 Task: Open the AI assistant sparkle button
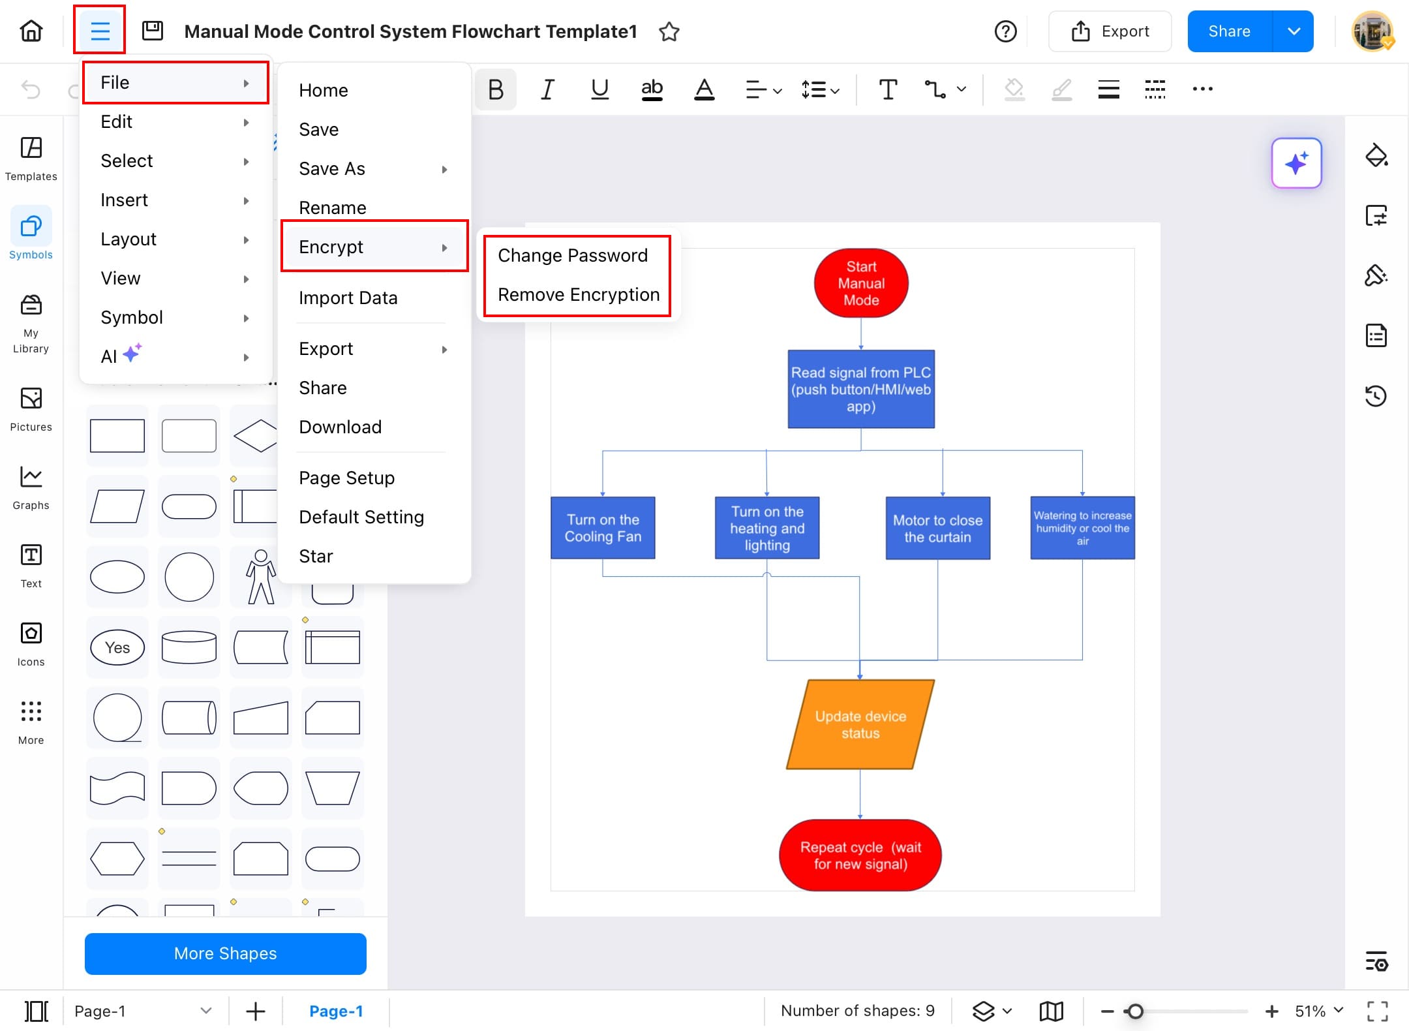coord(1296,163)
